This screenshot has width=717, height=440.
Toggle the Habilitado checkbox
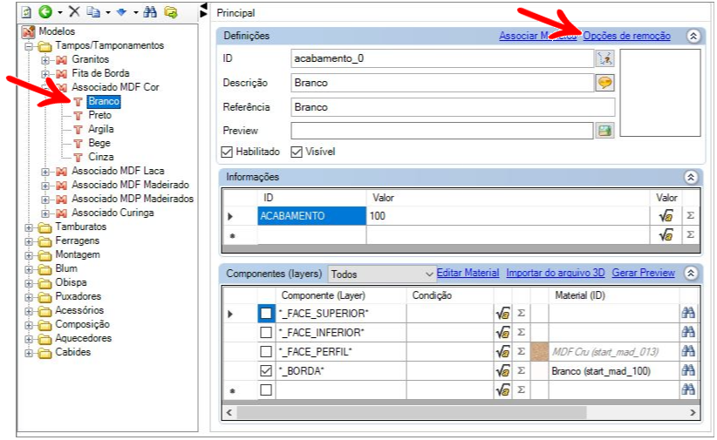point(227,152)
